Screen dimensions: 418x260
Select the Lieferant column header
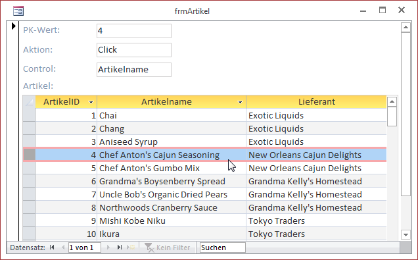click(316, 102)
